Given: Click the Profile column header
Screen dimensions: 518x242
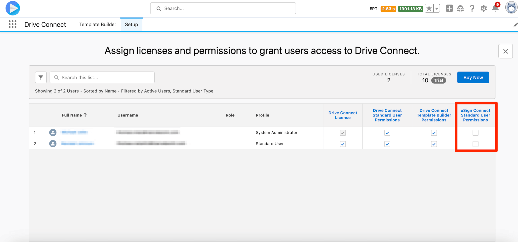Looking at the screenshot, I should pyautogui.click(x=263, y=115).
